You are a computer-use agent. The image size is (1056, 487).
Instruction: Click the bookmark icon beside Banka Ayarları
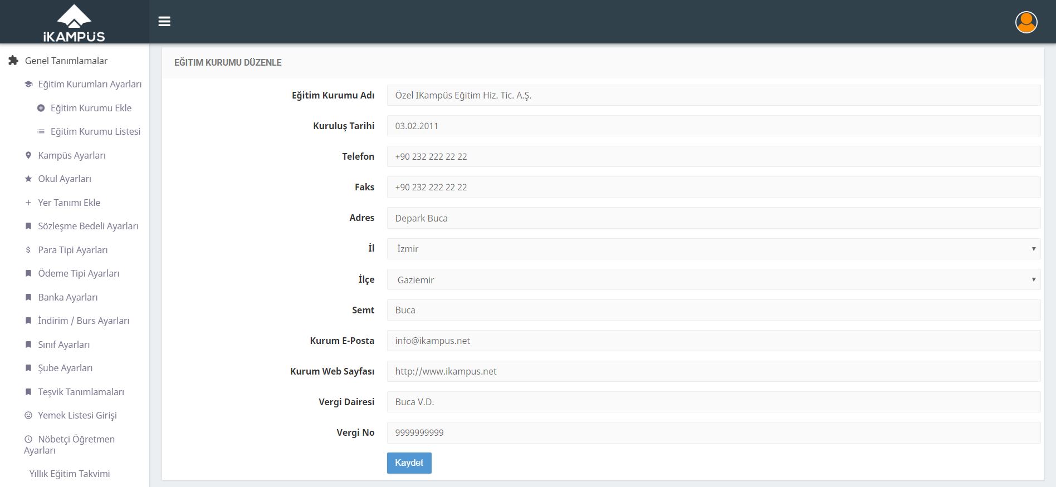click(28, 297)
